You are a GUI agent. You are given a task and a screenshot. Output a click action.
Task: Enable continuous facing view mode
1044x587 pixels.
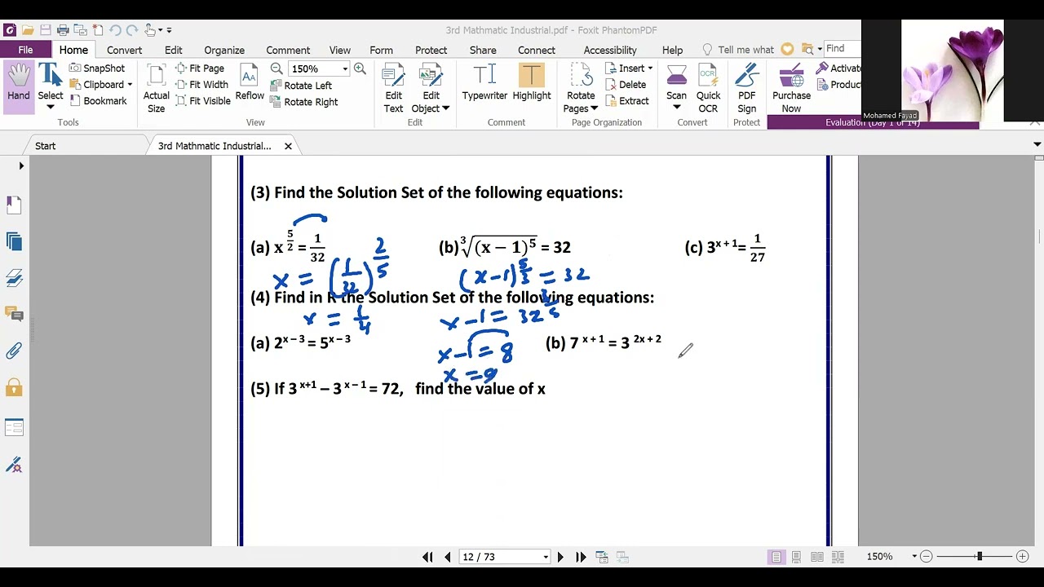pyautogui.click(x=838, y=557)
